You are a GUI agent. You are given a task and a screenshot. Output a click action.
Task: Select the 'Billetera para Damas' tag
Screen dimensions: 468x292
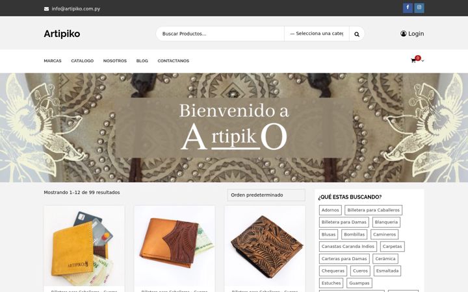click(x=344, y=223)
